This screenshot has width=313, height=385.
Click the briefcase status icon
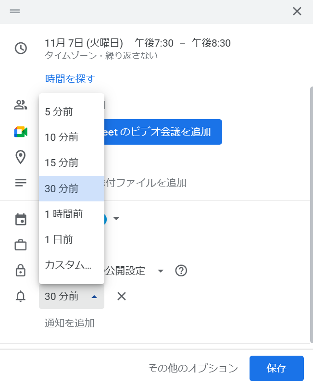point(21,245)
